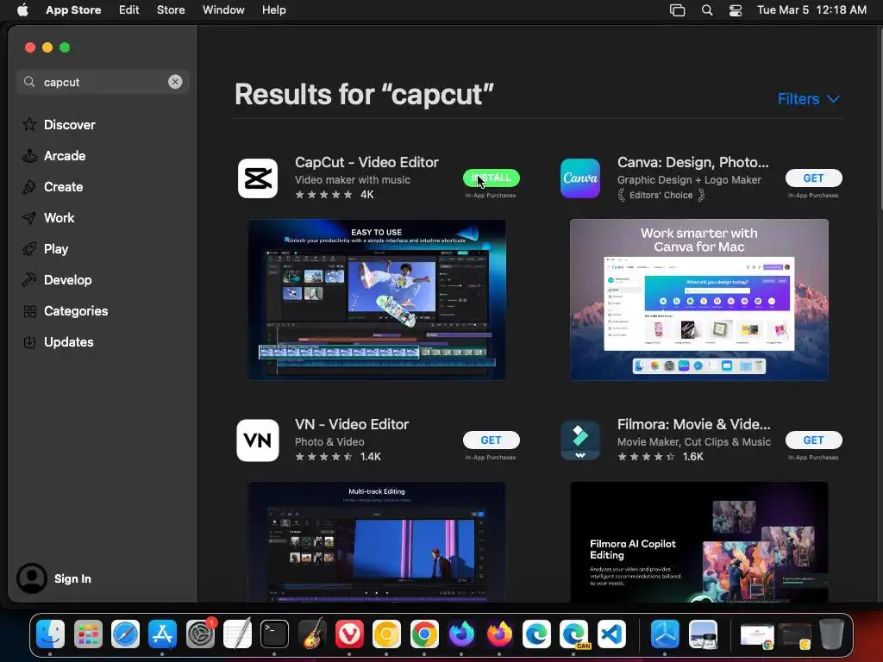Open the Canva app icon

pos(580,178)
